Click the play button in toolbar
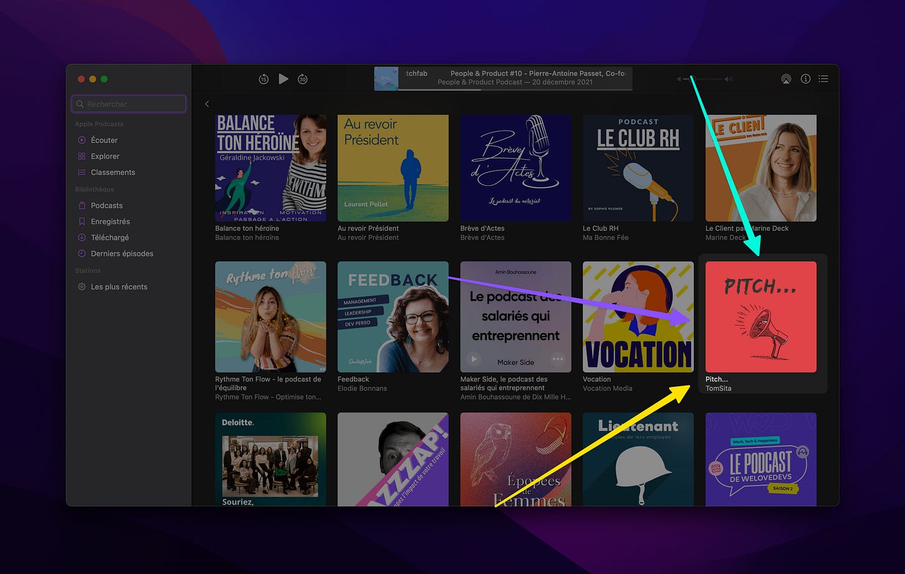This screenshot has width=905, height=574. pos(283,79)
